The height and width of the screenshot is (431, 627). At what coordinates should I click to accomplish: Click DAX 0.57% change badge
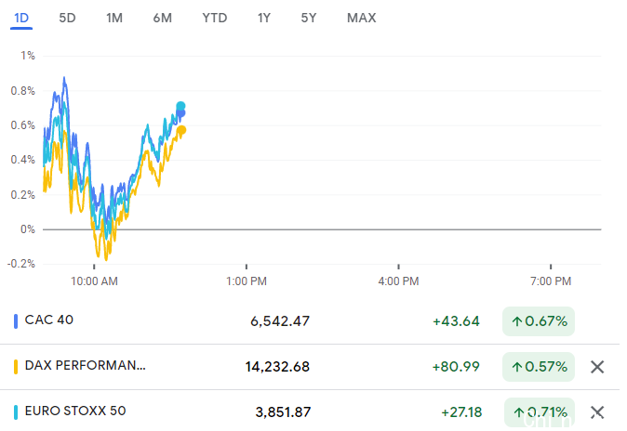(539, 367)
